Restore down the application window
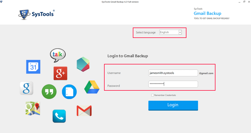This screenshot has width=251, height=133. [x=244, y=2]
